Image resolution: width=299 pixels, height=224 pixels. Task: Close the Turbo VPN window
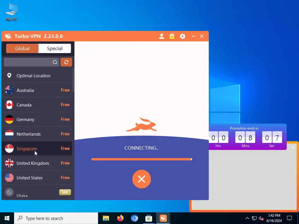click(x=202, y=36)
